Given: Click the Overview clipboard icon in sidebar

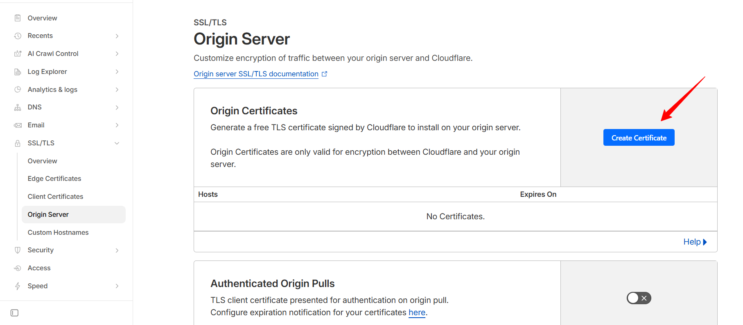Looking at the screenshot, I should point(18,18).
